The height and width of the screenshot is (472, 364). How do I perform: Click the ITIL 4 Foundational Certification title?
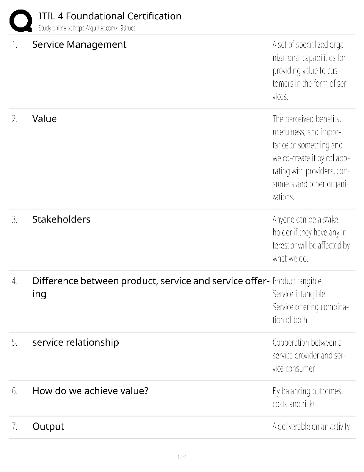click(110, 16)
